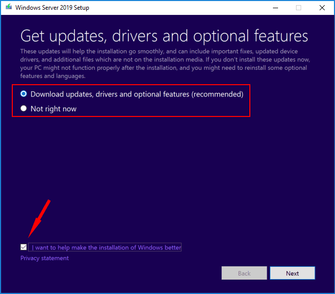Open the Privacy statement link

tap(45, 258)
